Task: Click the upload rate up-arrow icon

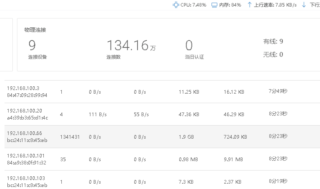Action: tap(250, 5)
